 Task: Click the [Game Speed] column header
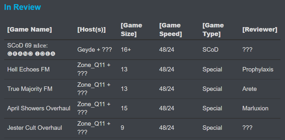[x=170, y=29]
